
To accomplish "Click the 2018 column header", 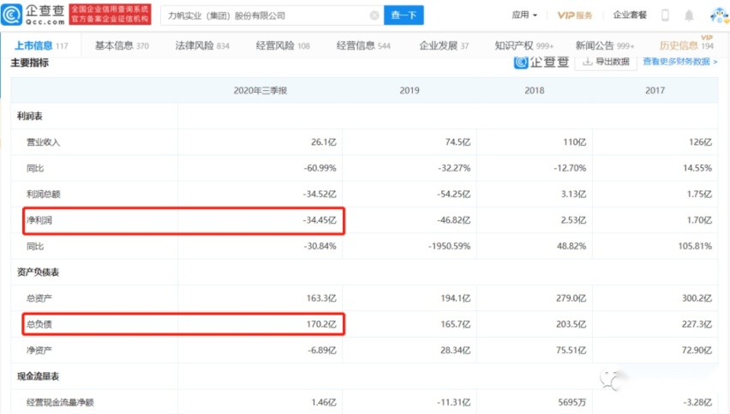I will click(534, 90).
